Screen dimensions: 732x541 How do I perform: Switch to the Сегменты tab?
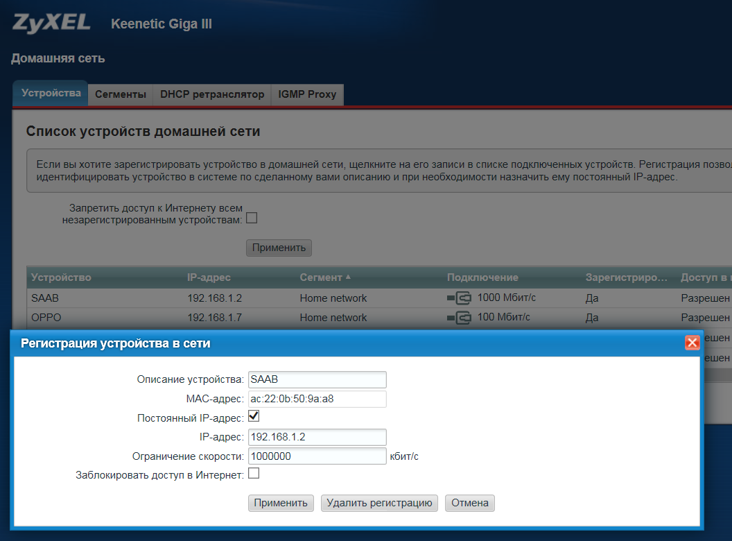coord(121,94)
